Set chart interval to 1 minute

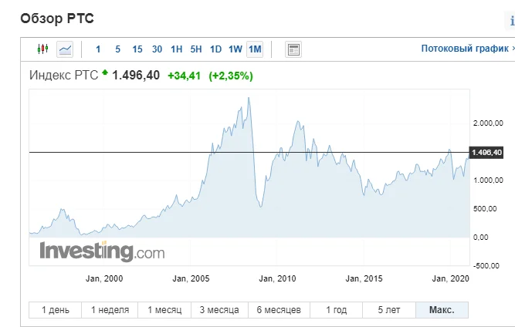point(98,49)
